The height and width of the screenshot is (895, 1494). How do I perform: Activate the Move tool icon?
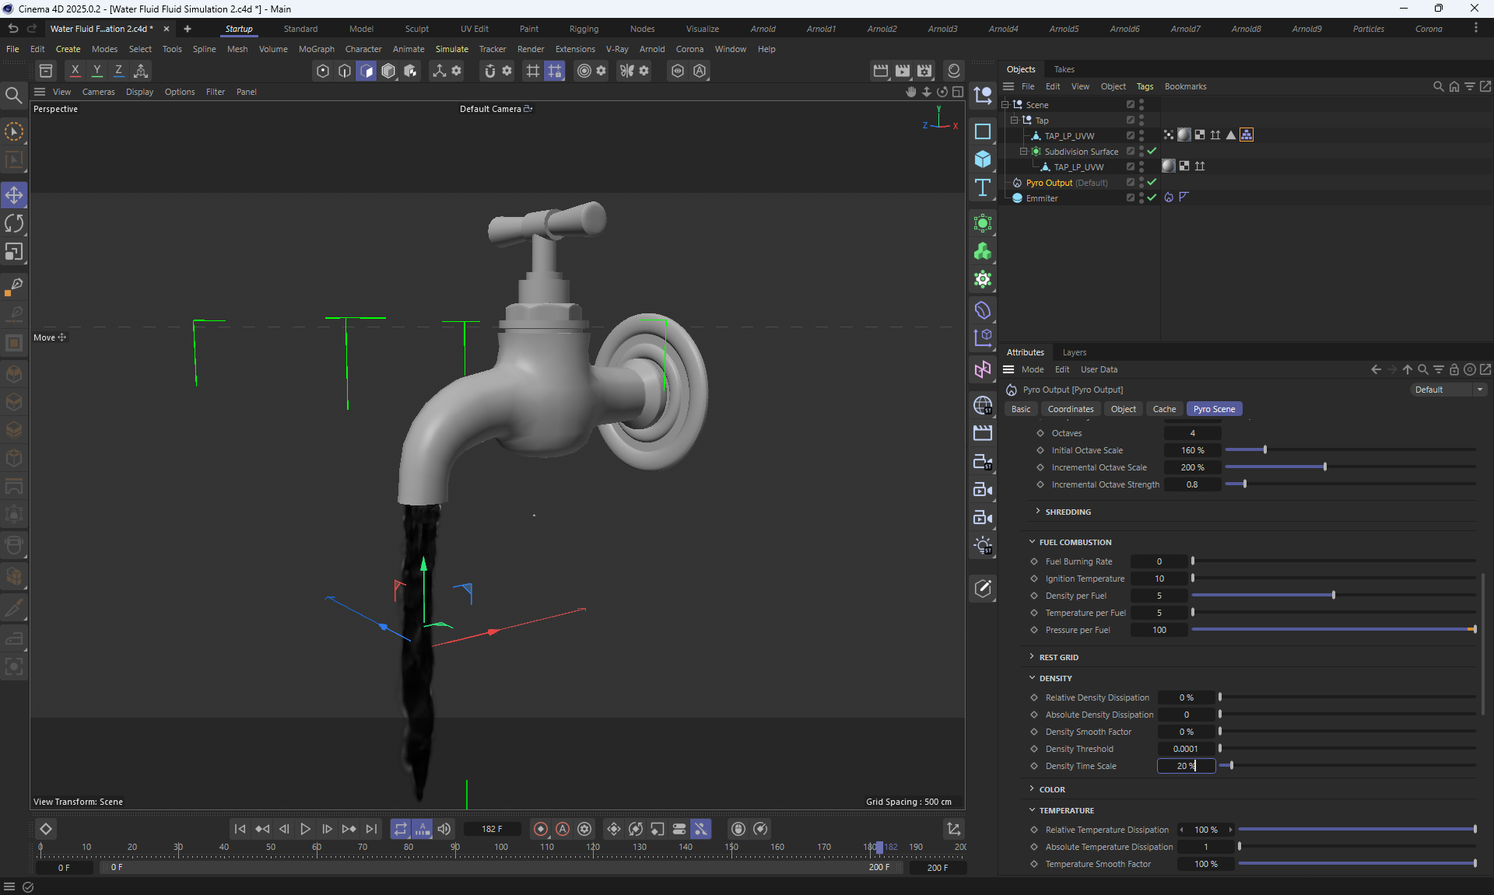pyautogui.click(x=14, y=195)
